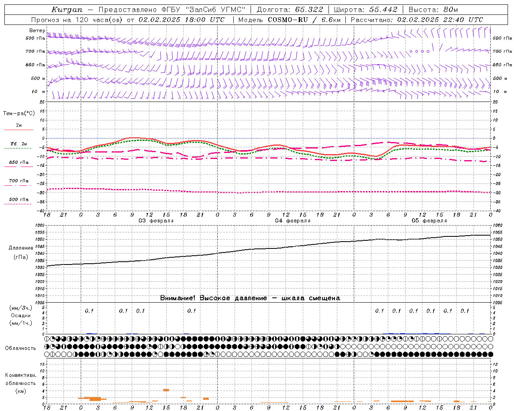Click the "Kurgan" station title

pyautogui.click(x=67, y=10)
